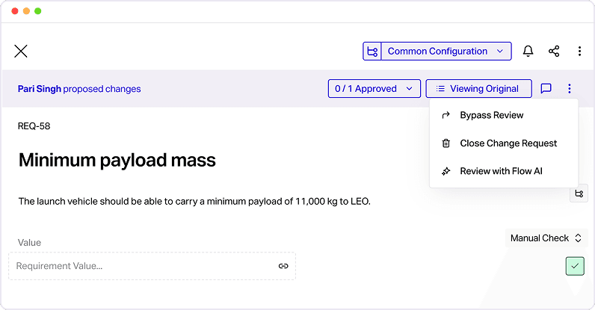Open the top-right three-dot menu

pos(579,52)
